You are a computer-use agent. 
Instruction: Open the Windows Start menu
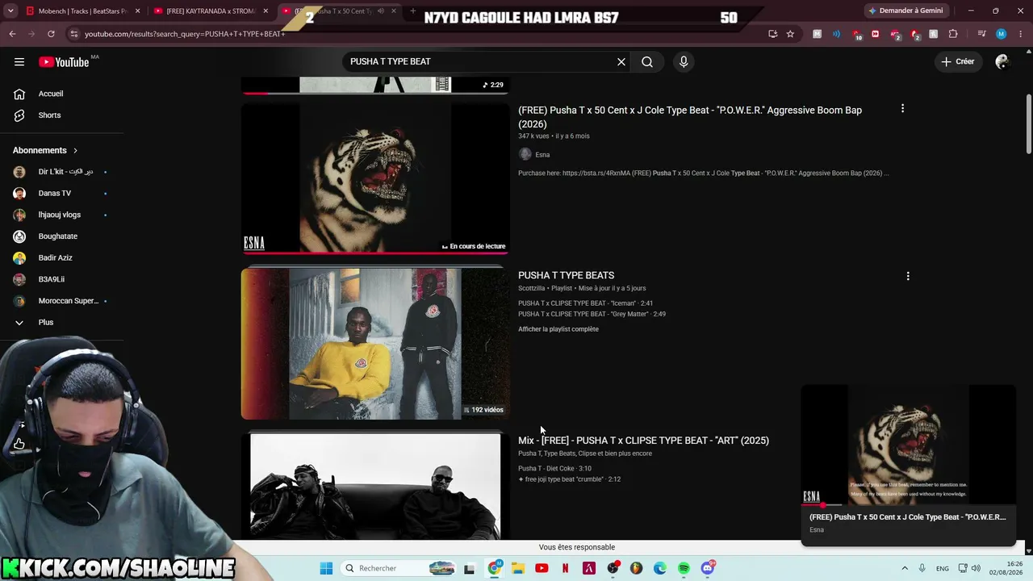coord(326,568)
